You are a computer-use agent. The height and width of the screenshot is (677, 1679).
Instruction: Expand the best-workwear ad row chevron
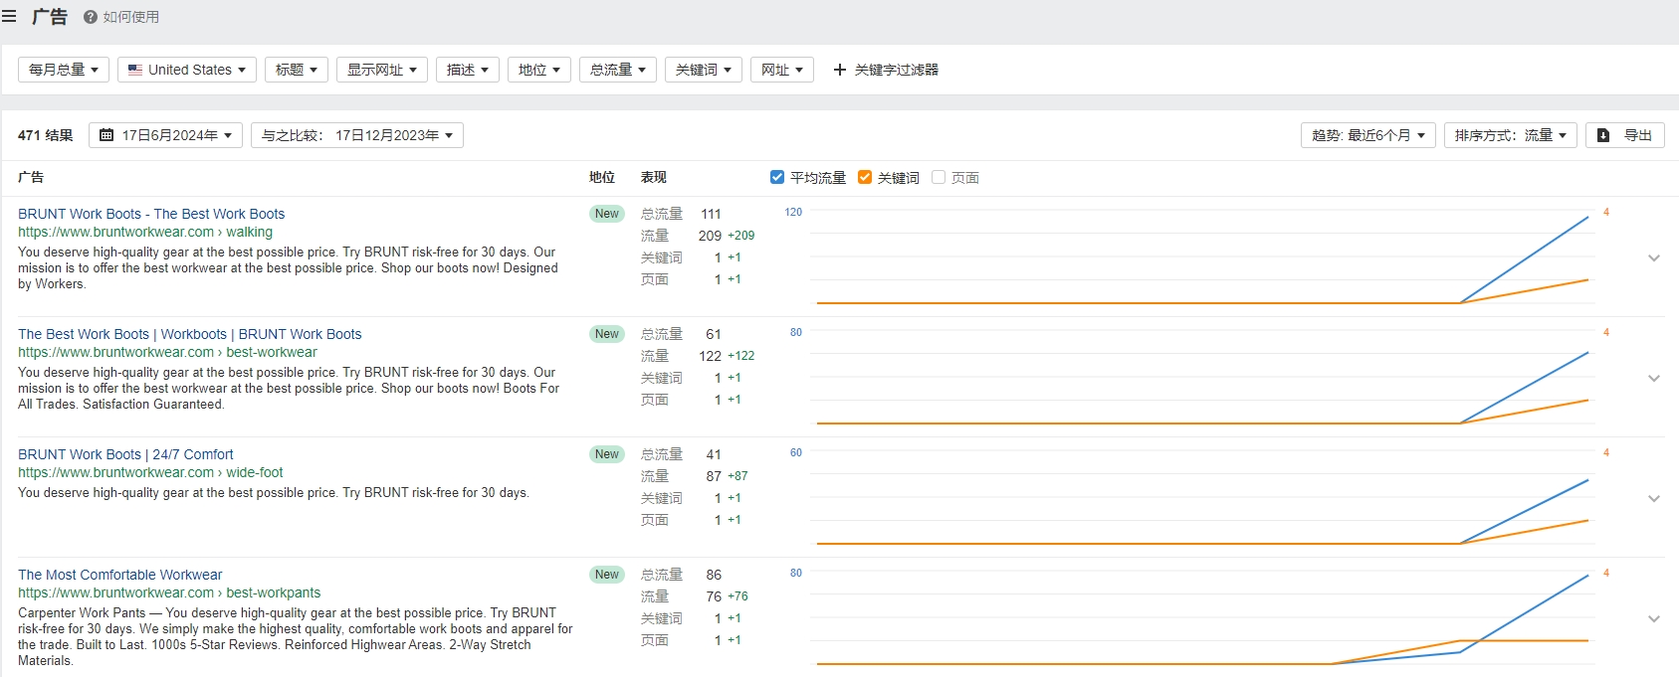(1654, 378)
